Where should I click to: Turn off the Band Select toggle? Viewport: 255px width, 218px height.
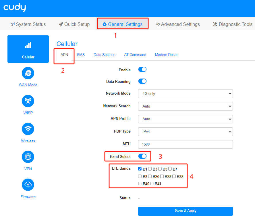[x=142, y=156]
